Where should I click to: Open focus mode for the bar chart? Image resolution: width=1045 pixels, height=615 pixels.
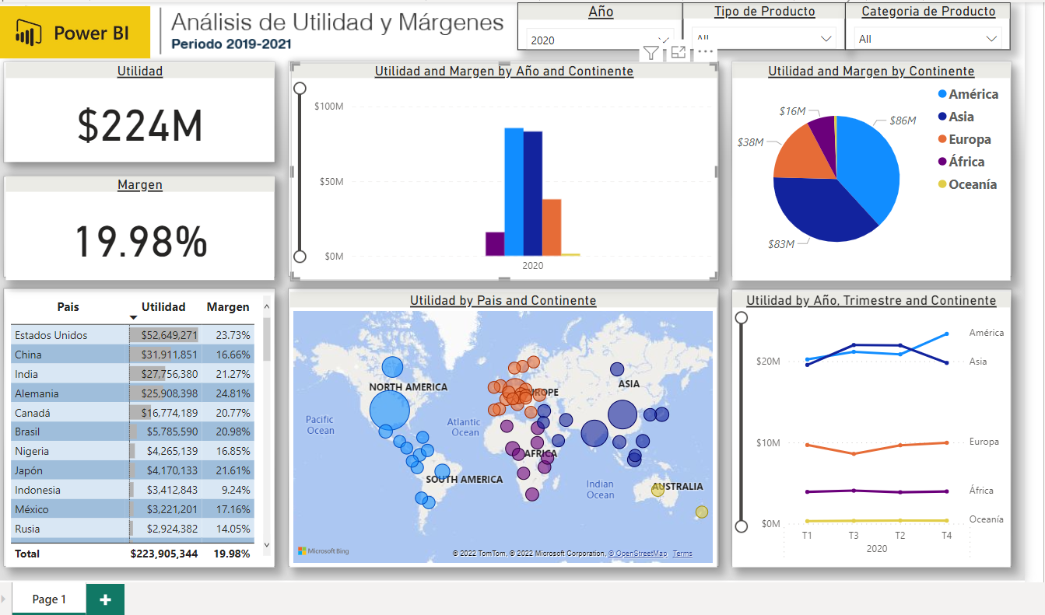[678, 52]
